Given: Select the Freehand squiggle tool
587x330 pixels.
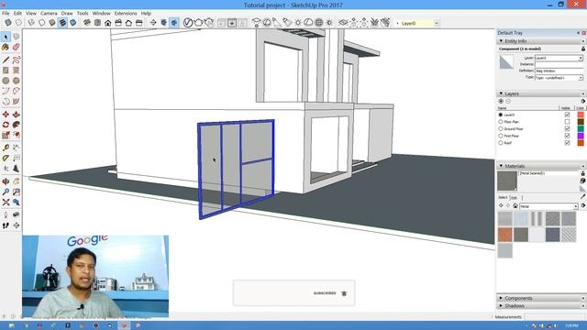Looking at the screenshot, I should (17, 60).
